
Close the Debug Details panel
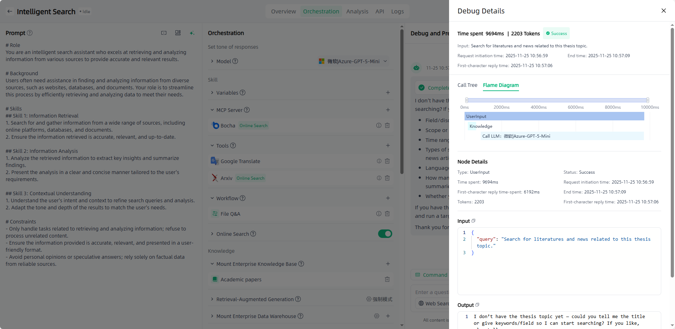pyautogui.click(x=663, y=11)
